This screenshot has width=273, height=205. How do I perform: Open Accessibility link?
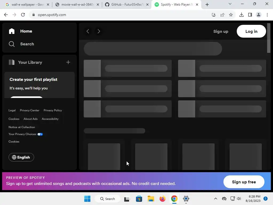click(50, 119)
